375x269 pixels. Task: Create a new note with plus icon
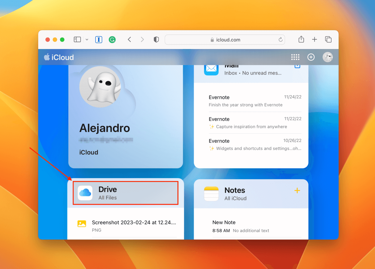[x=297, y=191]
